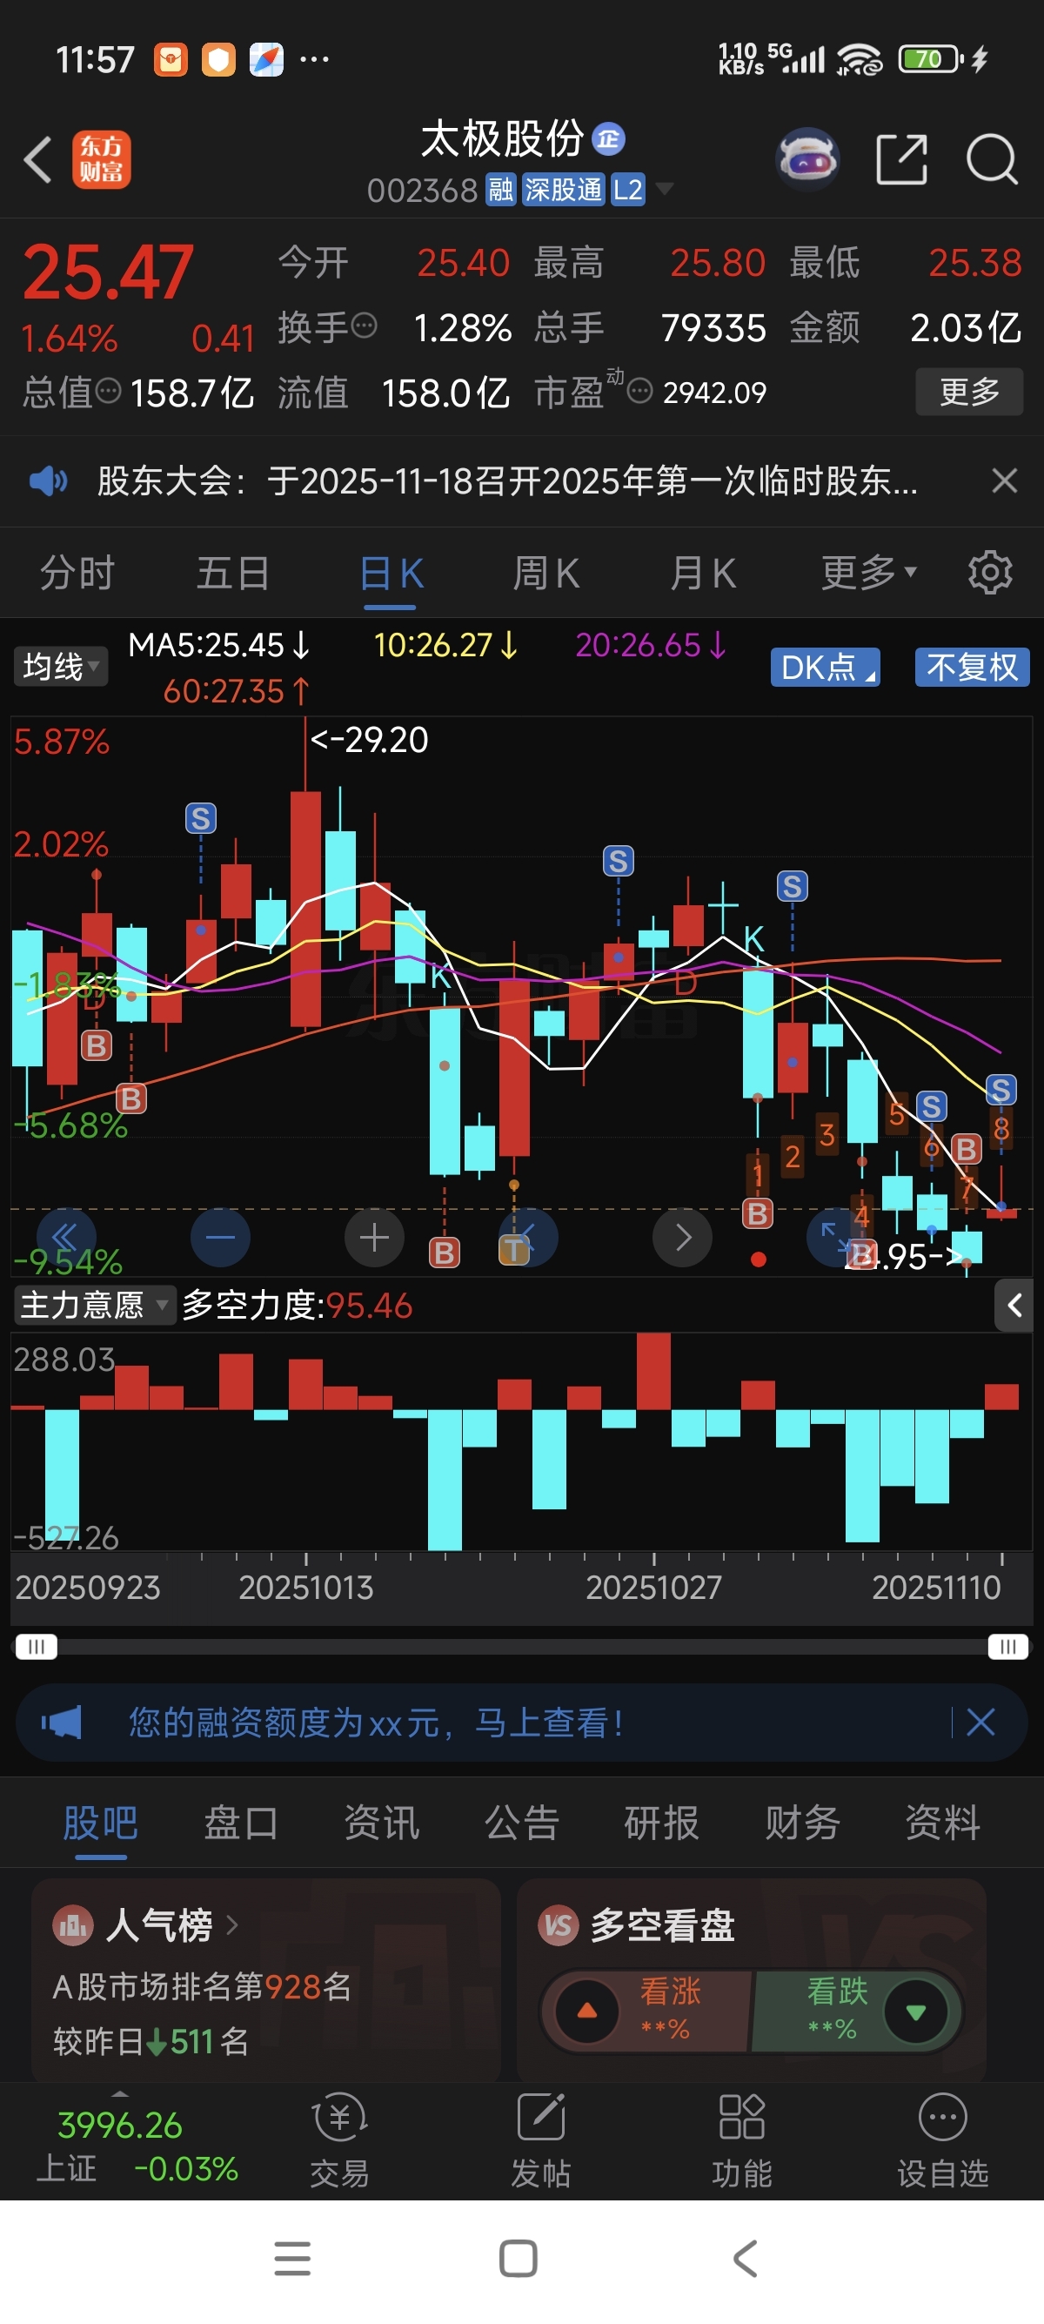This screenshot has height=2324, width=1044.
Task: Open the 东方财富 logo icon
Action: (x=101, y=159)
